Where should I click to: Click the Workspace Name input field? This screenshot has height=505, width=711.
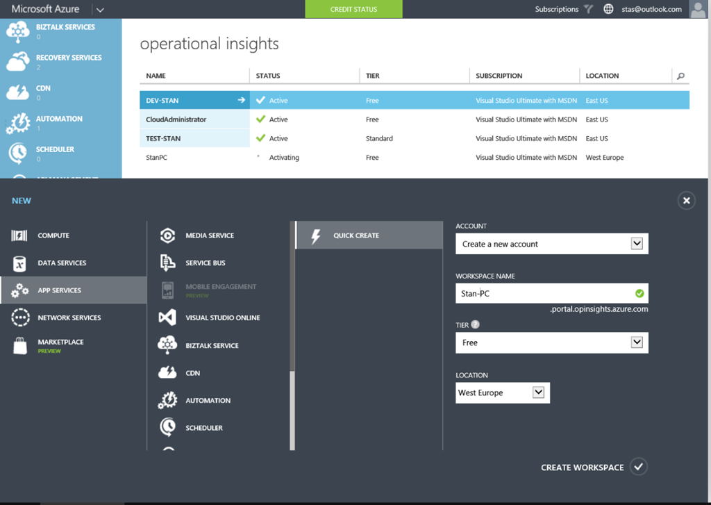[x=545, y=293]
